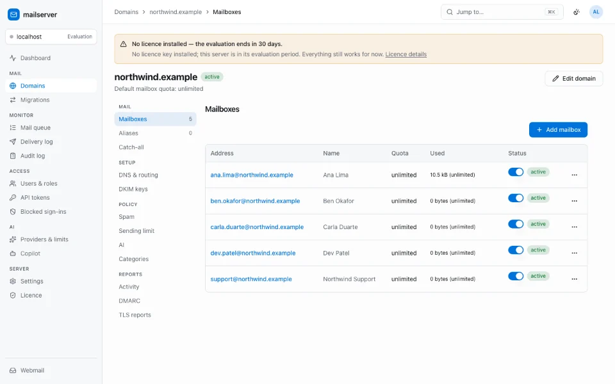Open the DMARC report
The width and height of the screenshot is (615, 384).
pyautogui.click(x=155, y=301)
